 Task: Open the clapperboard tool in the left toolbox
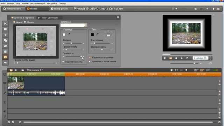point(5,51)
